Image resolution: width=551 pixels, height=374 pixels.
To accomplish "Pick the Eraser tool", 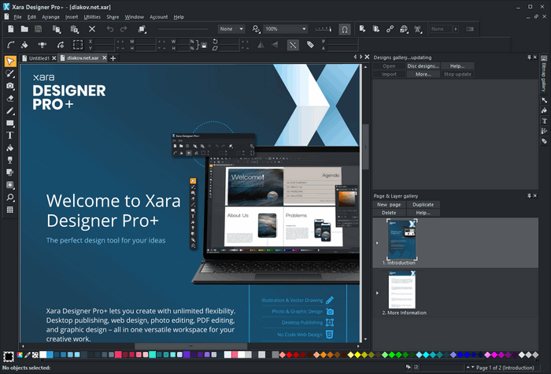I will click(10, 98).
